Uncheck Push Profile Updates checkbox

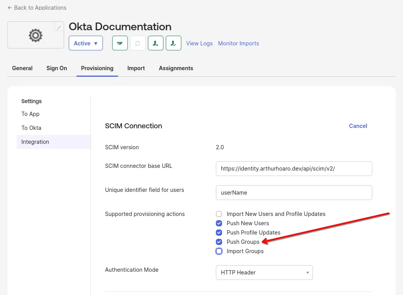(x=219, y=233)
